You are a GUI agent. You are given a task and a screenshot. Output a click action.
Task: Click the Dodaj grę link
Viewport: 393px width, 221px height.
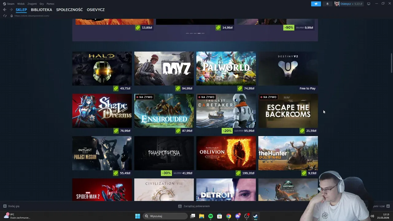pyautogui.click(x=14, y=206)
